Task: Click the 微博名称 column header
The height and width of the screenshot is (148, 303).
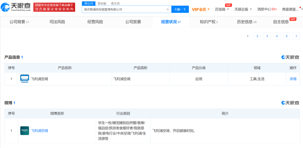Action: coord(57,114)
